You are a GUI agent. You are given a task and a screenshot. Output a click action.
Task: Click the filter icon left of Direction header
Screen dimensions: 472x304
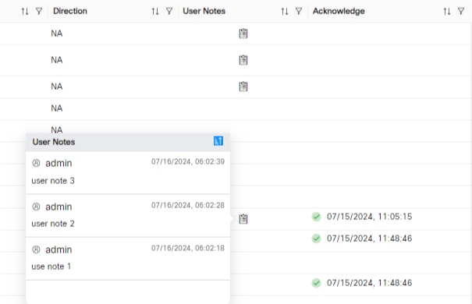(39, 12)
